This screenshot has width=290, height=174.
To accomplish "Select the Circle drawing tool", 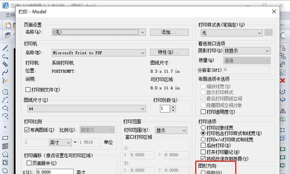I will [5, 92].
